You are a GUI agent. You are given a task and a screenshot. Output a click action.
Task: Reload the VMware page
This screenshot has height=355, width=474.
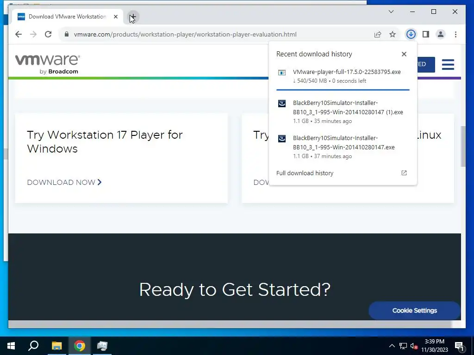point(48,34)
